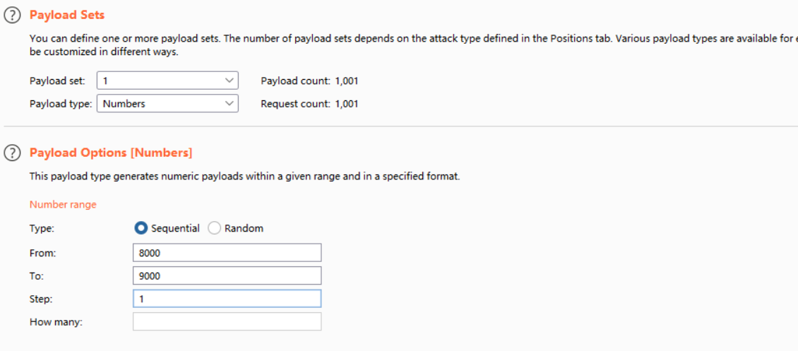The width and height of the screenshot is (798, 351).
Task: Open the Payload set dropdown
Action: pos(167,81)
